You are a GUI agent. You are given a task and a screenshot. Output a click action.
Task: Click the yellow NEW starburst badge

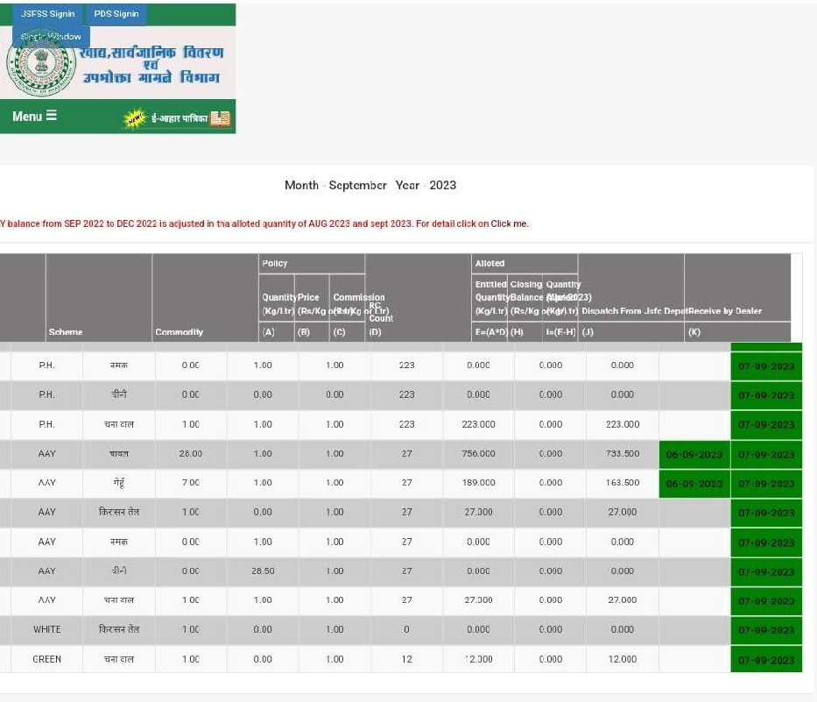(135, 117)
